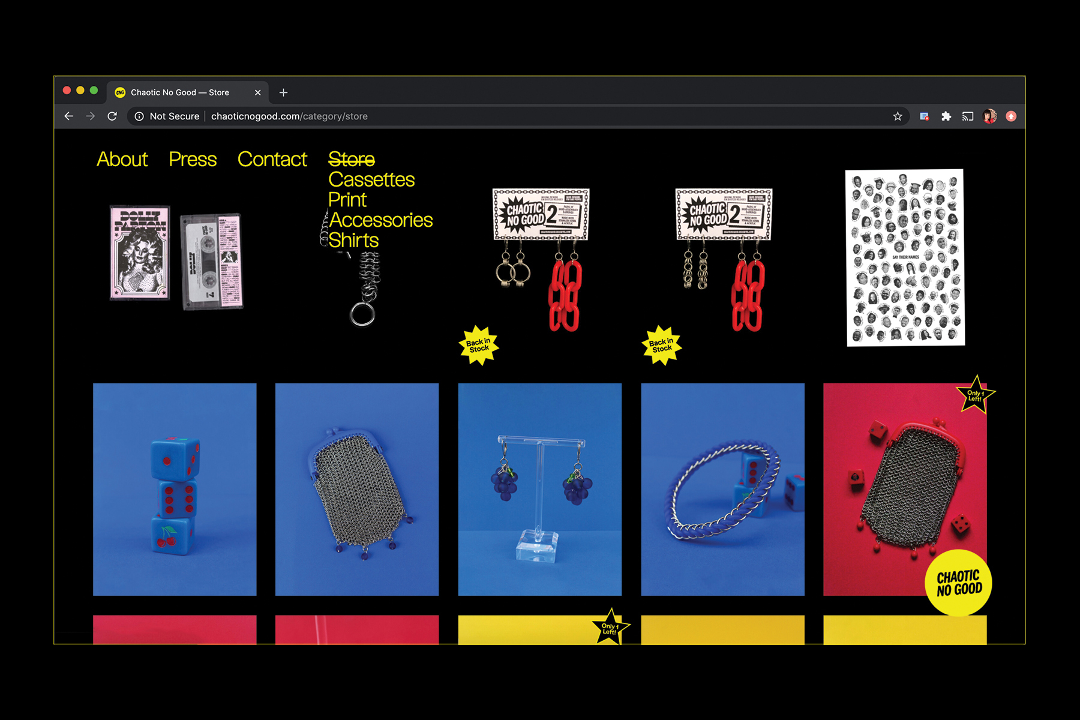Go to the Press page

192,160
